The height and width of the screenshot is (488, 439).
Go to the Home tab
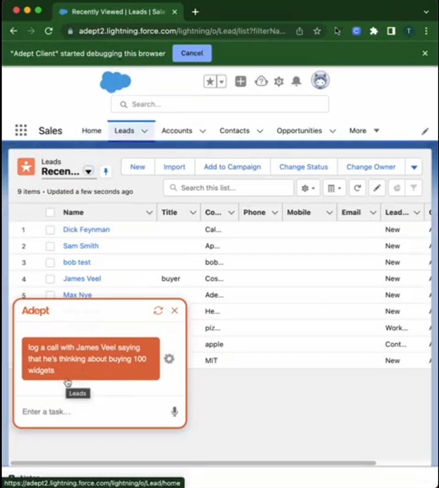91,131
